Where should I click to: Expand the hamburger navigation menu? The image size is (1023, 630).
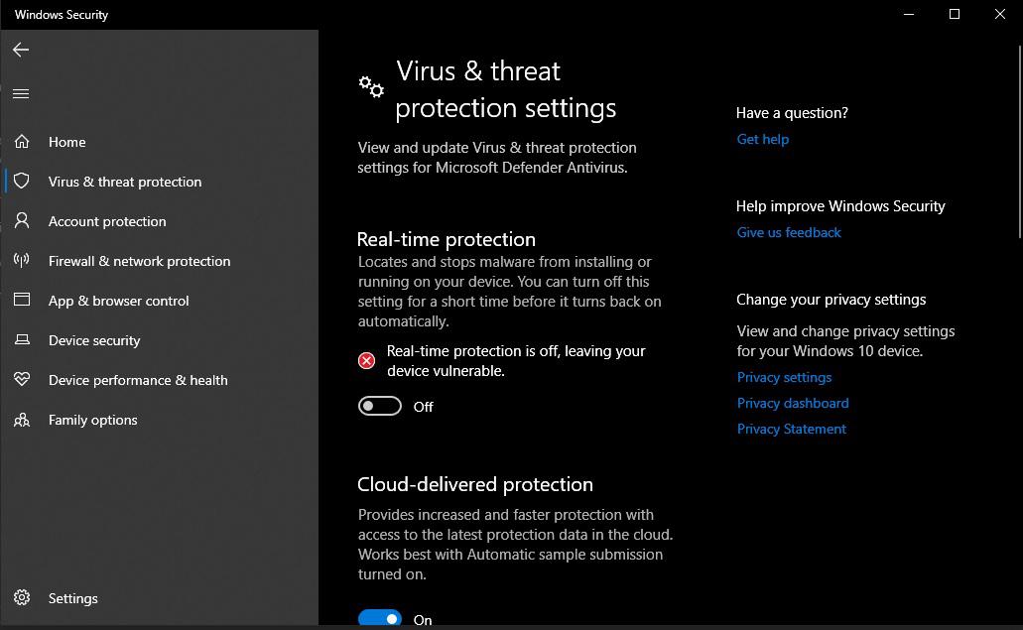pos(21,94)
